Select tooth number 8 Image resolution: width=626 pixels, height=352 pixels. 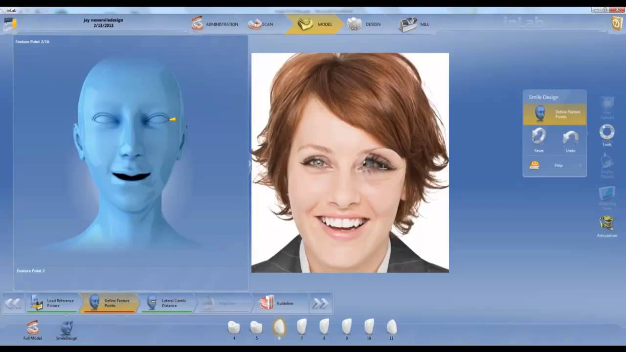pos(324,330)
